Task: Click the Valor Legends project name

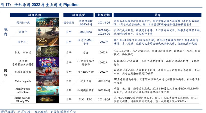Action: coord(23,81)
